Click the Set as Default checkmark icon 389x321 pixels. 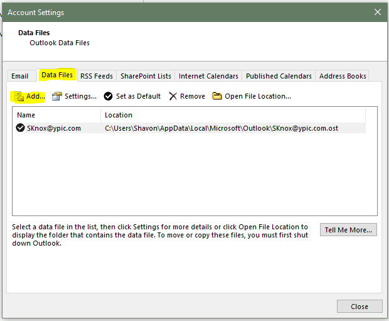[x=108, y=96]
